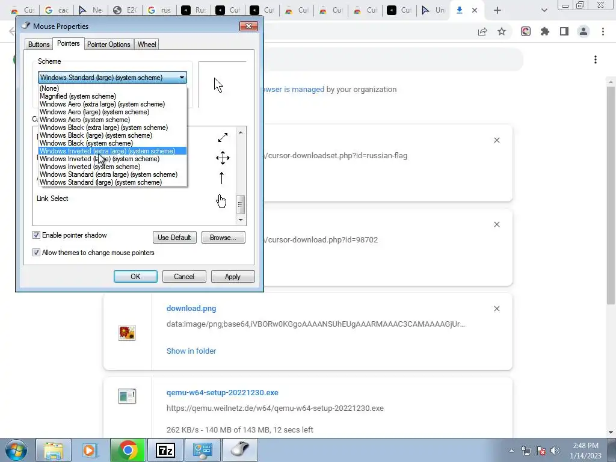Select Windows Inverted (extra large) scheme
The image size is (616, 462).
(x=112, y=151)
